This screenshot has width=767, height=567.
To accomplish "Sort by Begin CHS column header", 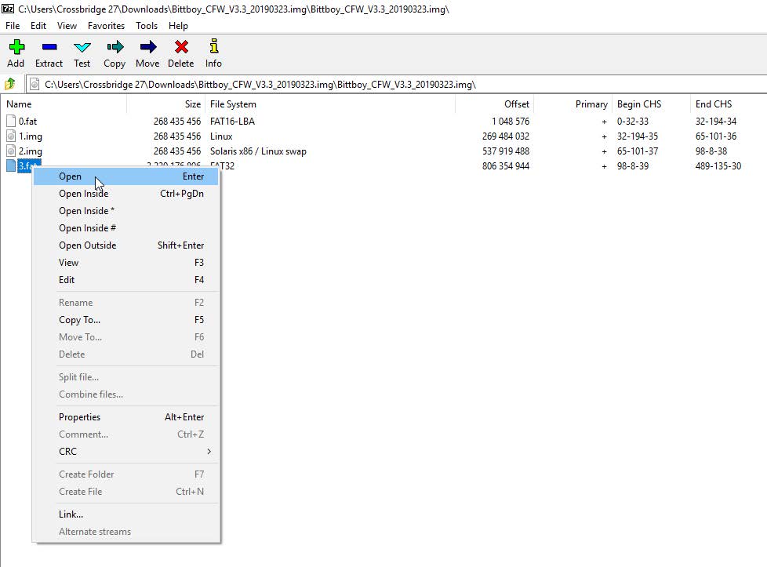I will tap(651, 104).
